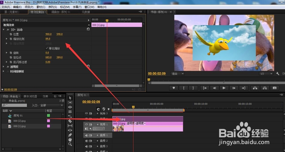Select the Selection arrow tool
The height and width of the screenshot is (152, 285).
click(x=70, y=98)
